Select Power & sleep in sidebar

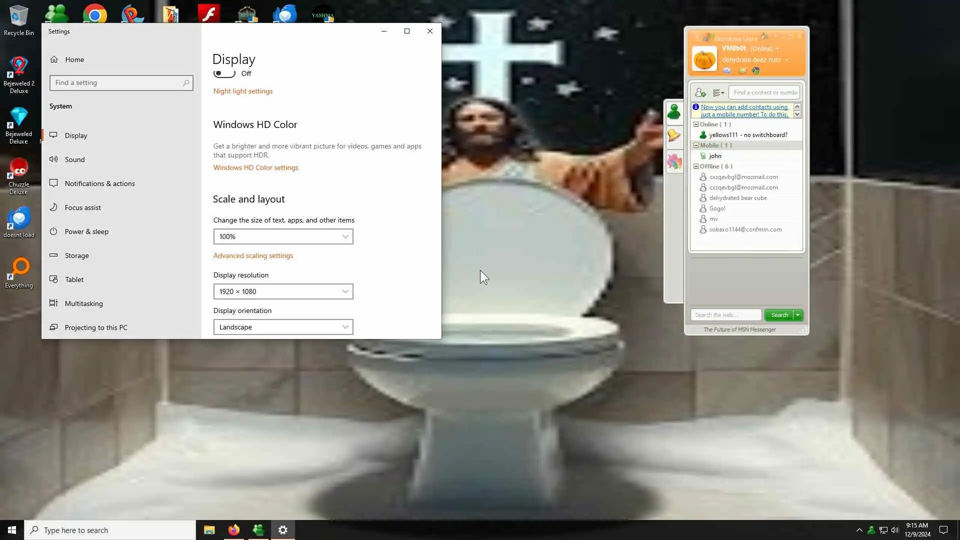pyautogui.click(x=86, y=231)
